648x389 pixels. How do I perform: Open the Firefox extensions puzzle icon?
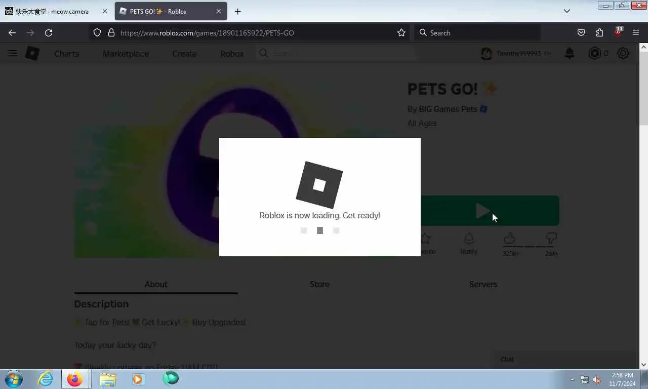click(x=599, y=32)
